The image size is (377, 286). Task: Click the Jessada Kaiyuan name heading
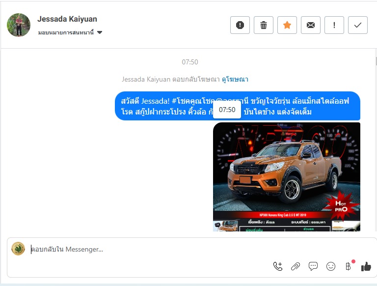[x=67, y=19]
